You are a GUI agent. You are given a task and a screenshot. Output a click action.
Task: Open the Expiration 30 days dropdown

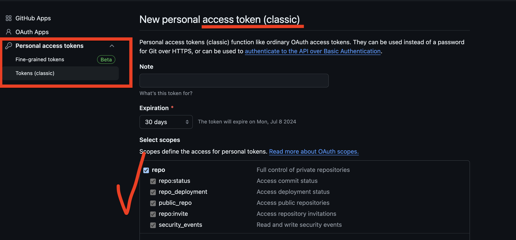point(166,122)
